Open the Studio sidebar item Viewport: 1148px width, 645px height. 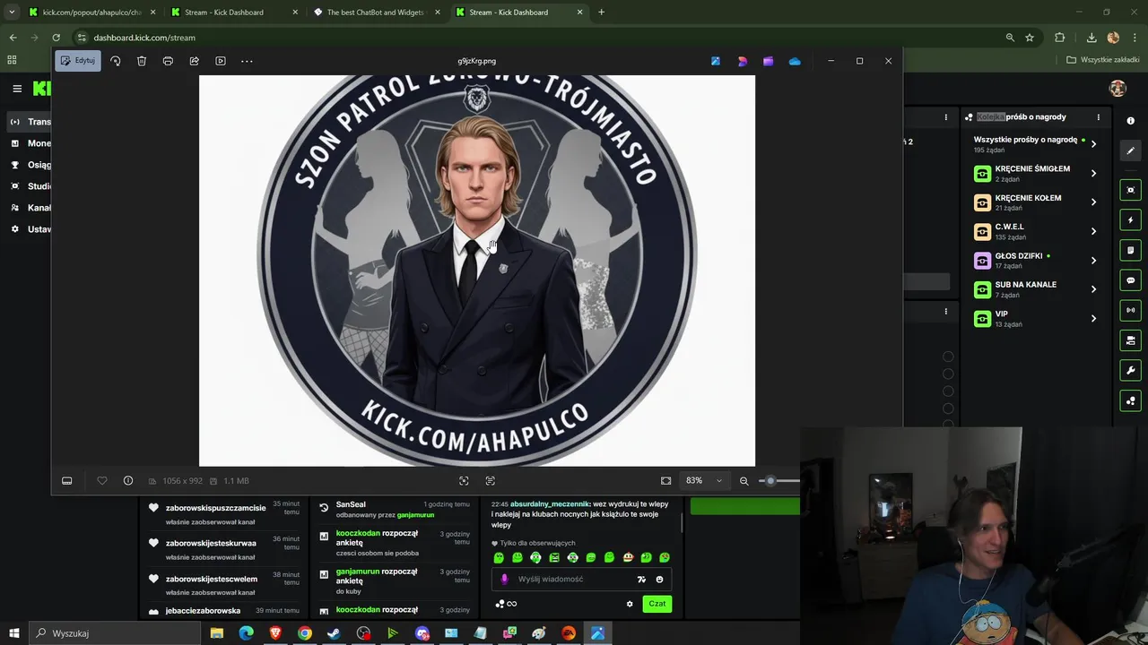30,186
